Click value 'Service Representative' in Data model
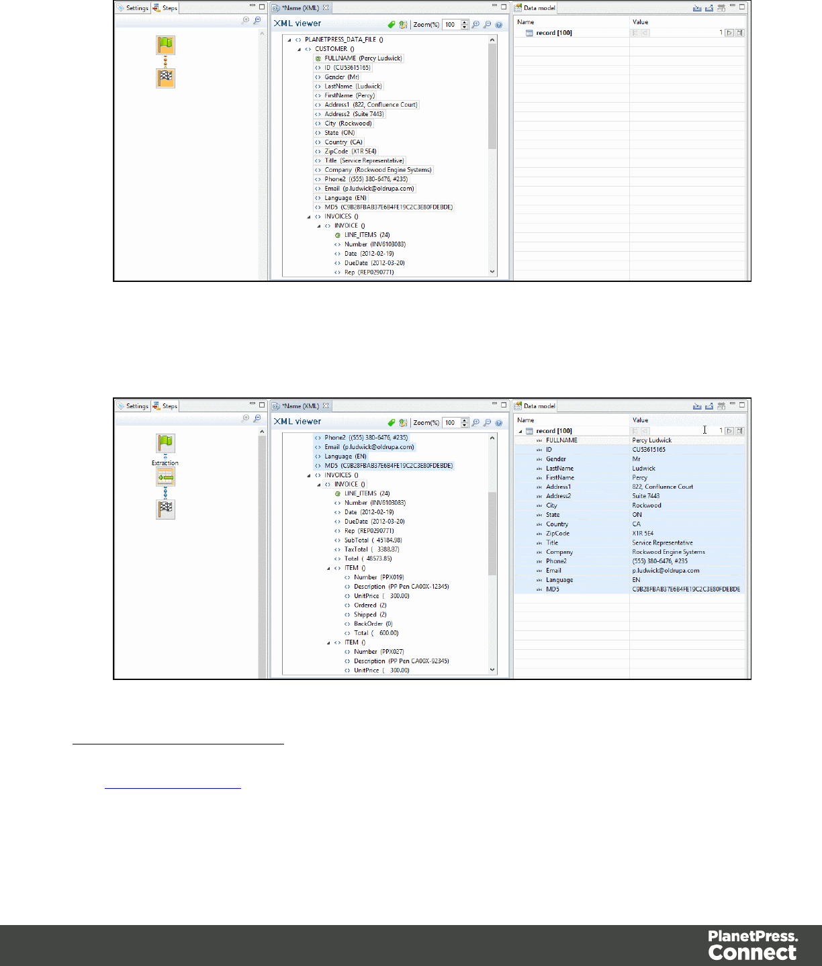This screenshot has width=822, height=966. 662,543
